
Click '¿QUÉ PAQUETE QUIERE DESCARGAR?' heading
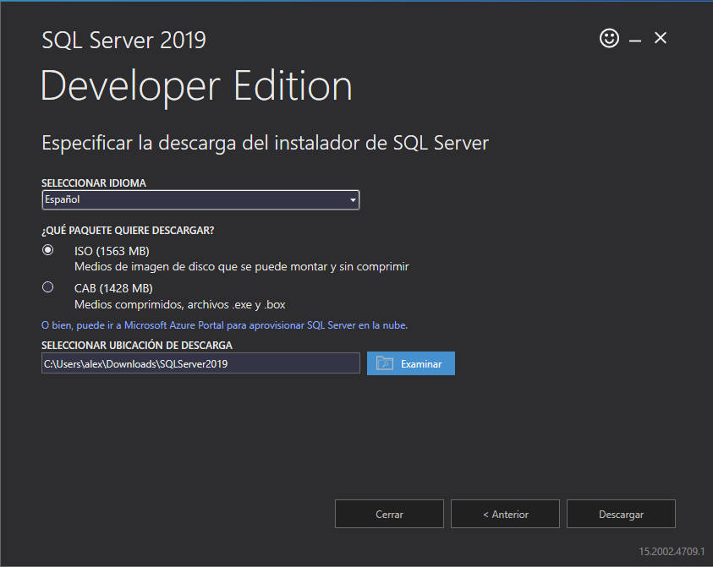pyautogui.click(x=128, y=231)
